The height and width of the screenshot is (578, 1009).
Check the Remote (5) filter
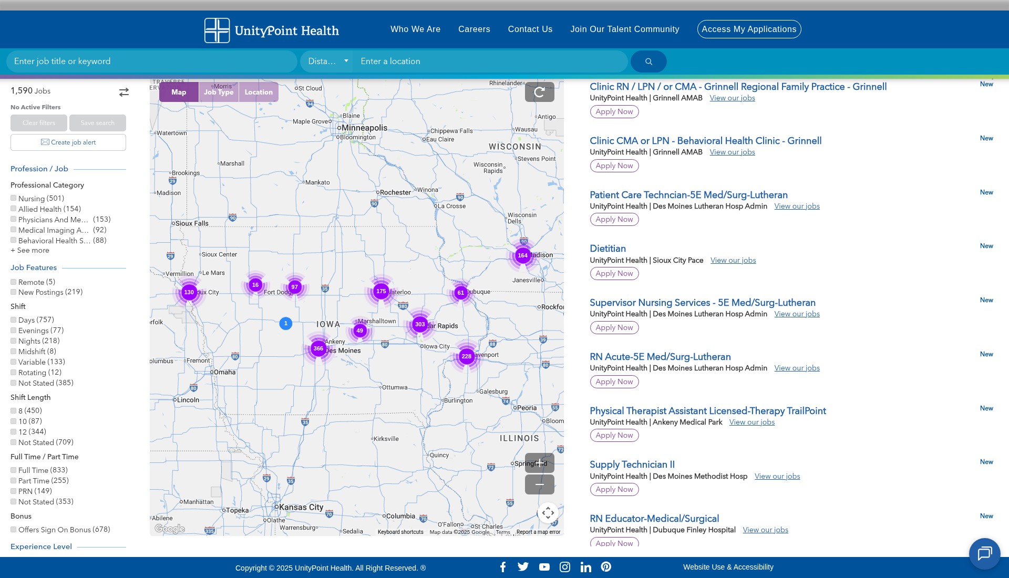[x=14, y=282]
